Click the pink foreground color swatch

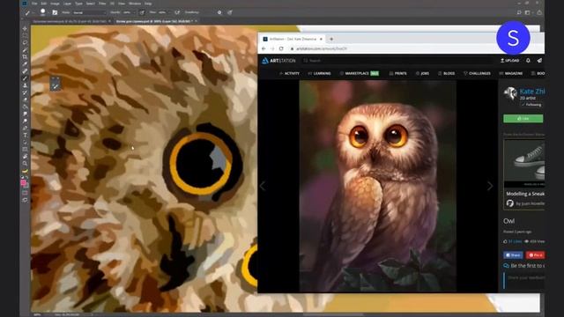point(24,182)
